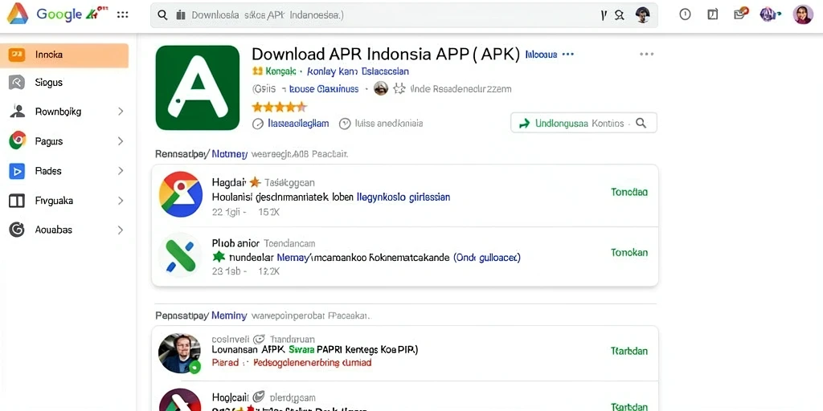Open the three-dot menu beside the app title
The image size is (823, 411).
pos(647,54)
